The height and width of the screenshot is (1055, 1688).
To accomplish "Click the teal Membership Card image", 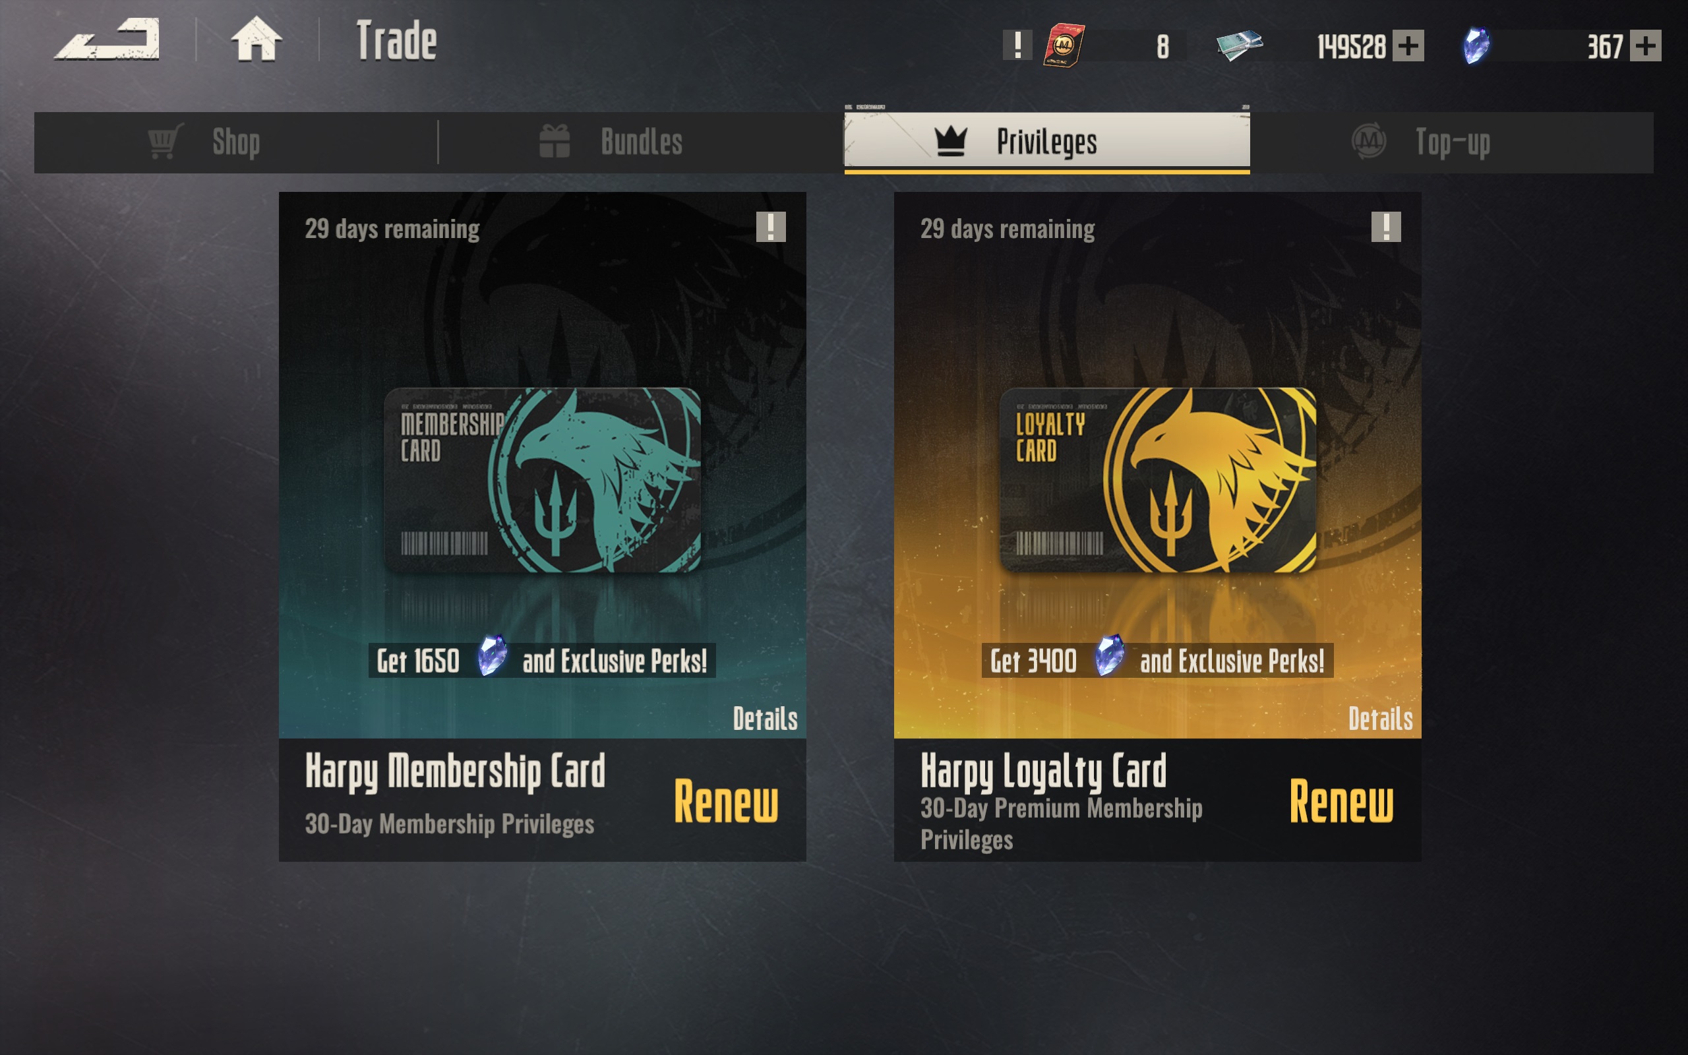I will point(543,480).
